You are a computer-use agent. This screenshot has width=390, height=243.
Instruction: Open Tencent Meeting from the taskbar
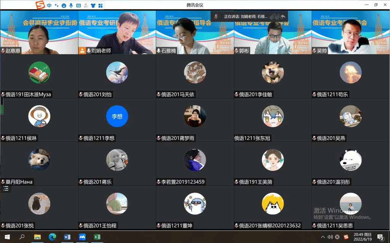point(82,237)
